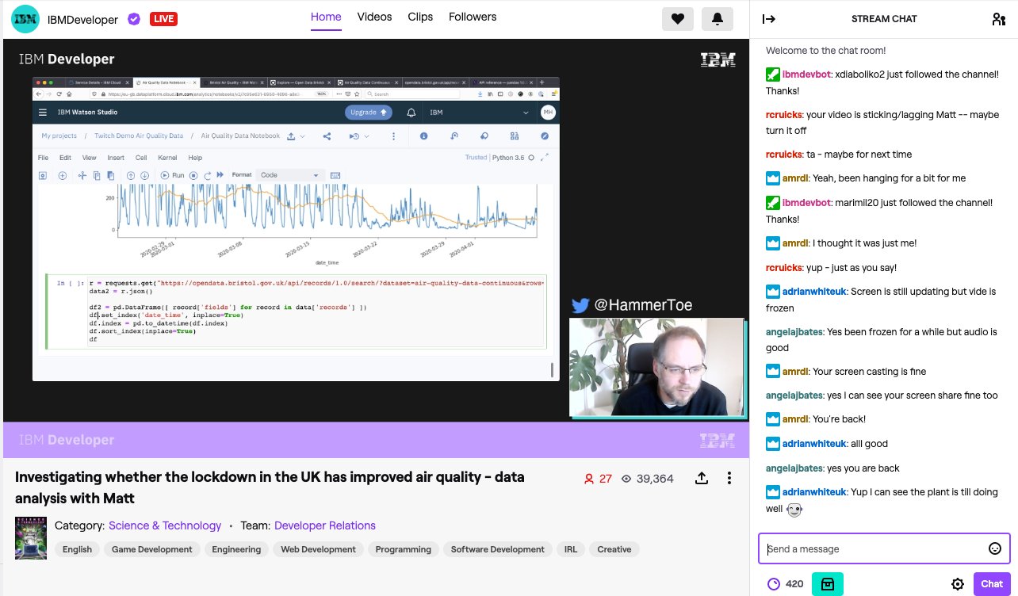Click the Watson Studio notification bell
The width and height of the screenshot is (1018, 596).
(411, 113)
